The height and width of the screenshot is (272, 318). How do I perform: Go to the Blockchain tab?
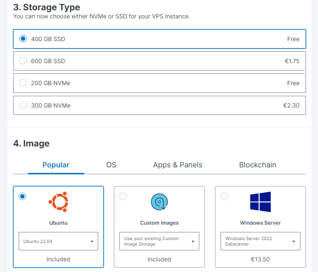[258, 165]
